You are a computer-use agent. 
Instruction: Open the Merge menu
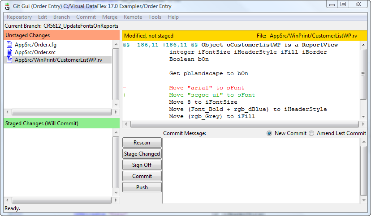(x=110, y=17)
